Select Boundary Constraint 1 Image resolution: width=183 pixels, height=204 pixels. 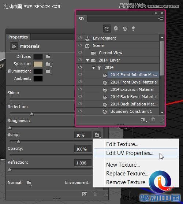pos(122,111)
